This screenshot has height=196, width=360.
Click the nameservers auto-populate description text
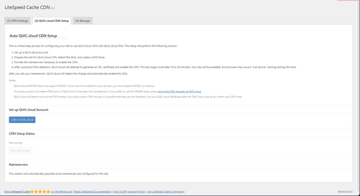click(59, 174)
